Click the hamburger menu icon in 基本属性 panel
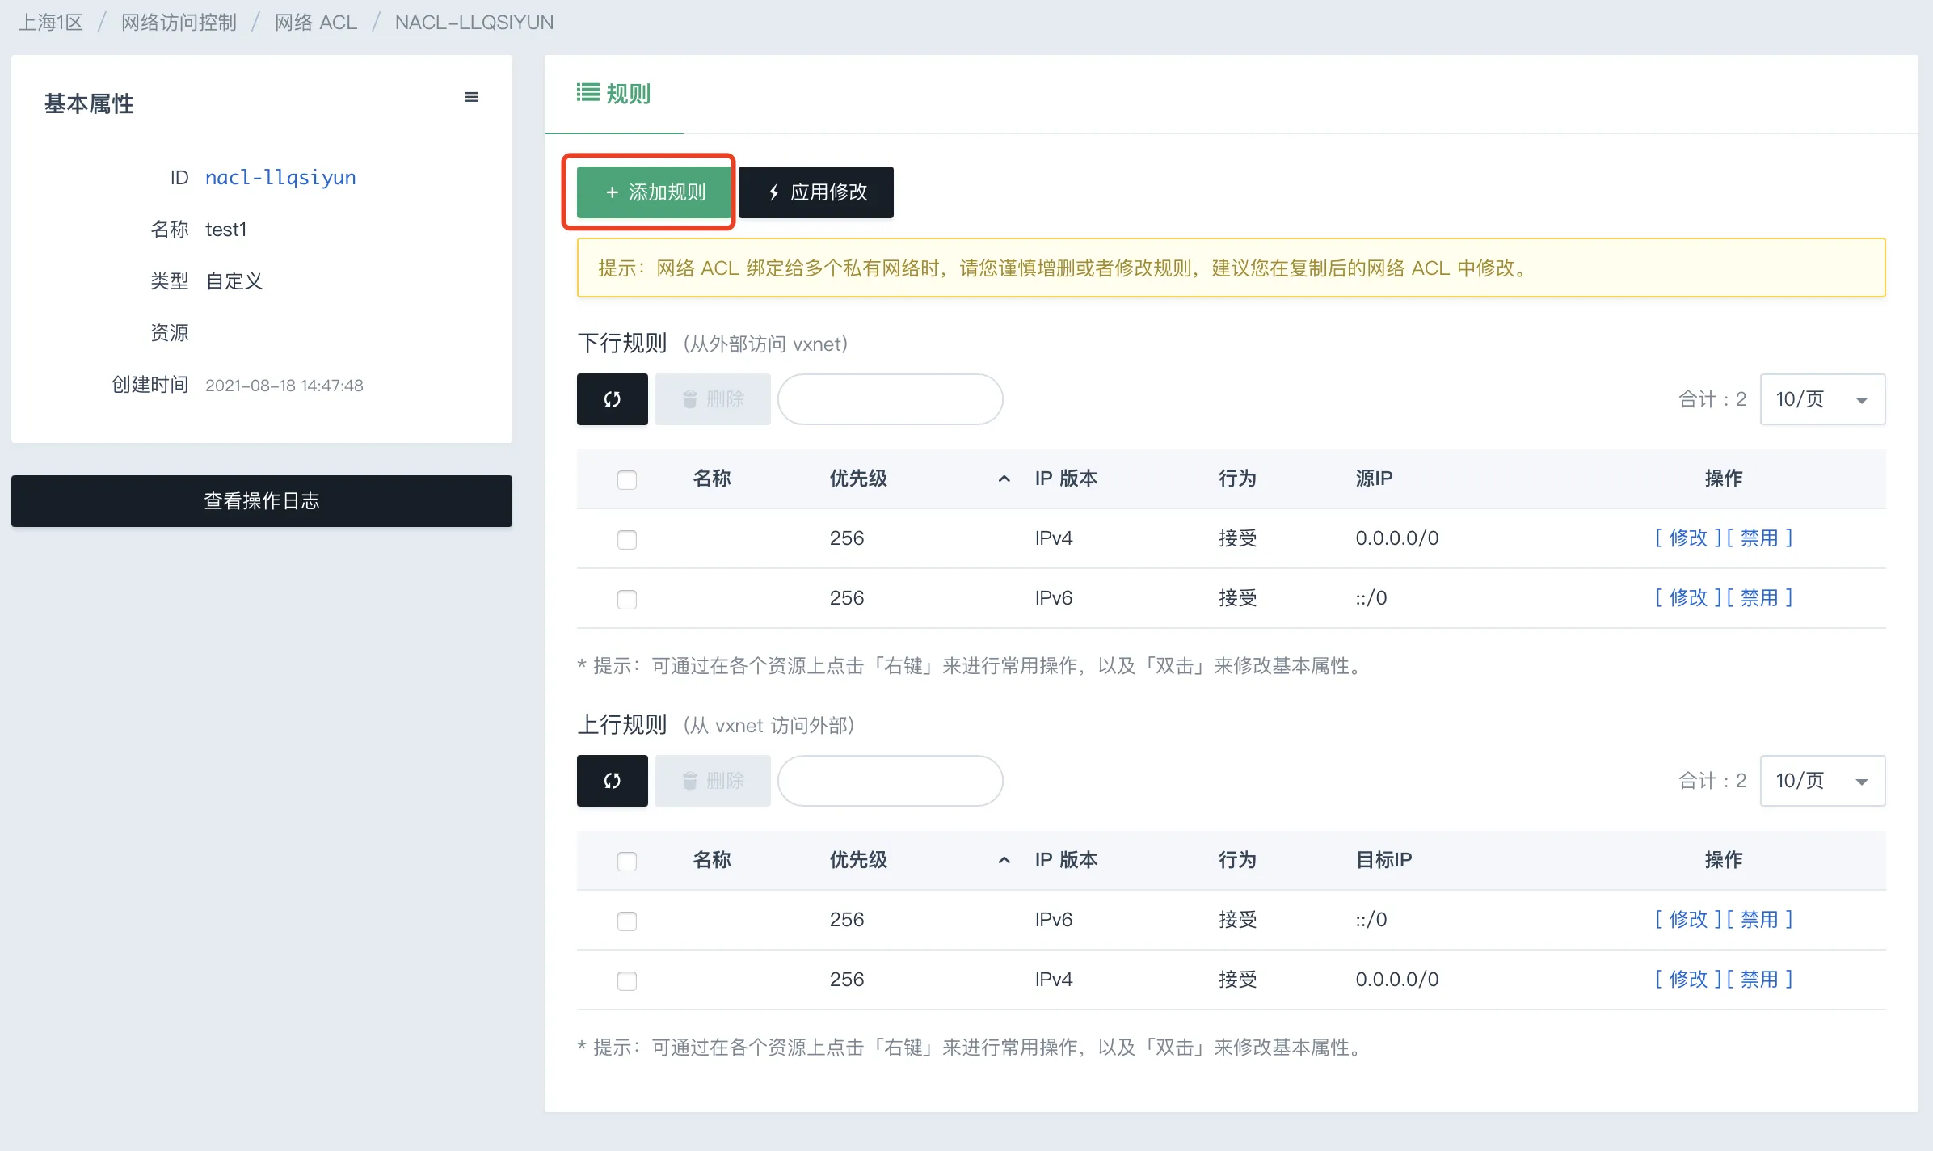Screen dimensions: 1933x1151 coord(472,96)
